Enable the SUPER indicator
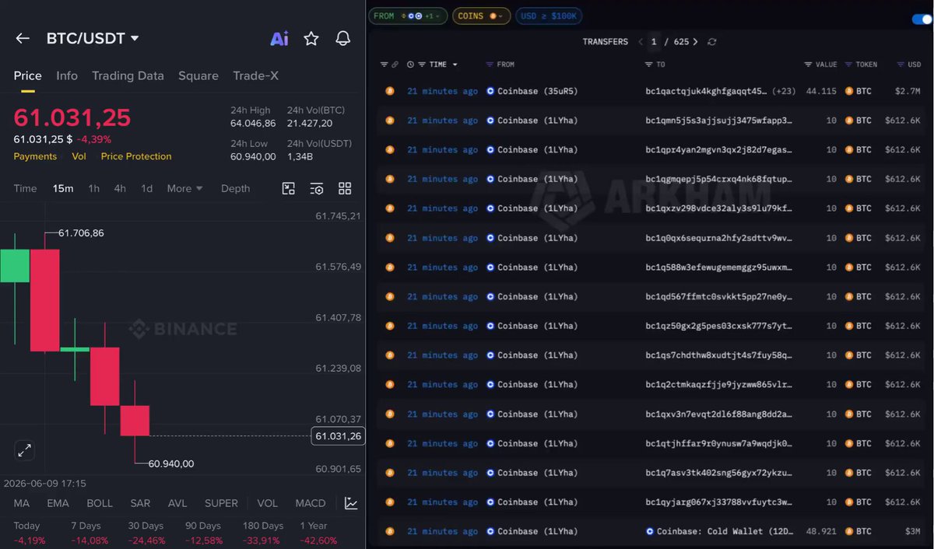 221,503
